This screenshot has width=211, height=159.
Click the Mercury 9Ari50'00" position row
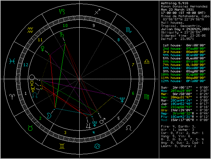coord(185,94)
